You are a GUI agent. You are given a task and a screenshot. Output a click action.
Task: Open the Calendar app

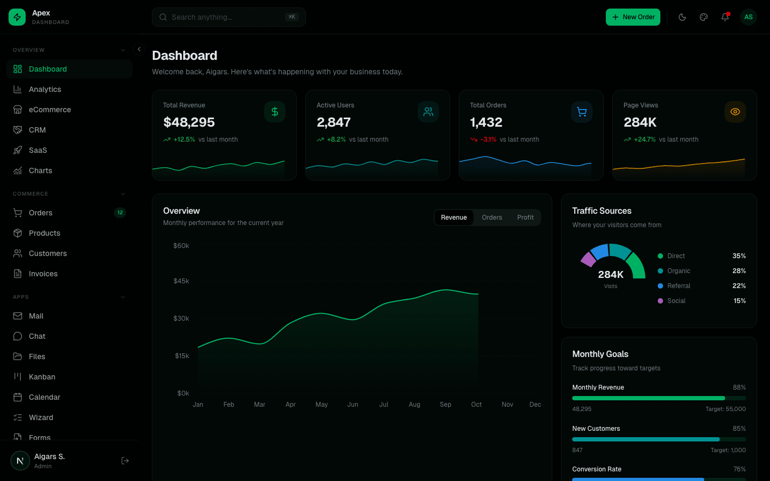[44, 397]
